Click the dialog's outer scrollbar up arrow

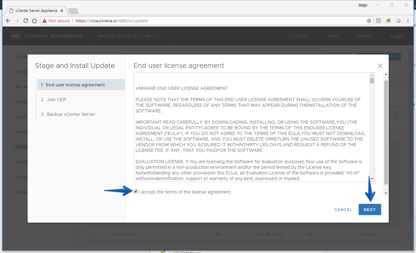(x=386, y=74)
